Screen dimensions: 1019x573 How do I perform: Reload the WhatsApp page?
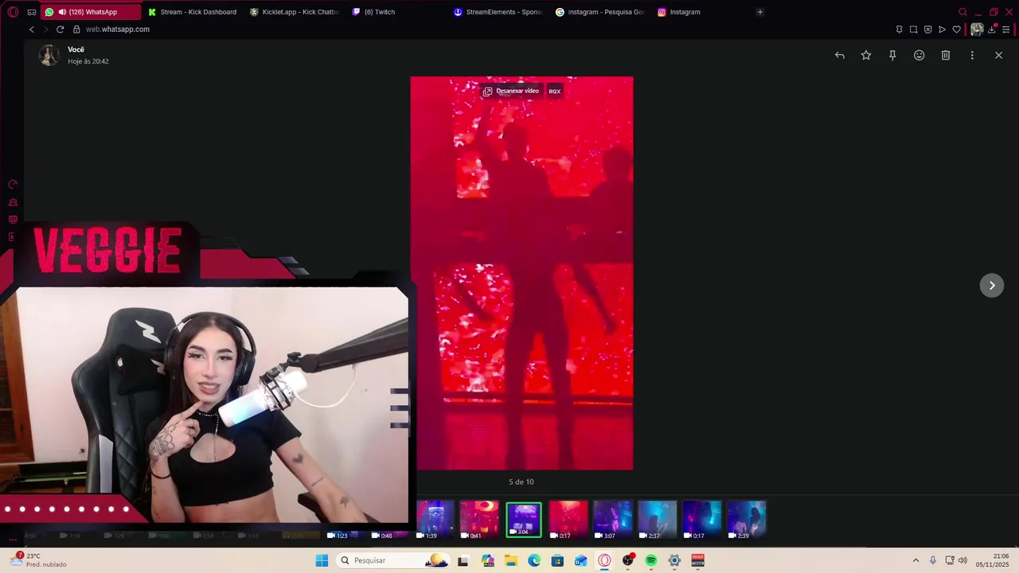coord(60,29)
